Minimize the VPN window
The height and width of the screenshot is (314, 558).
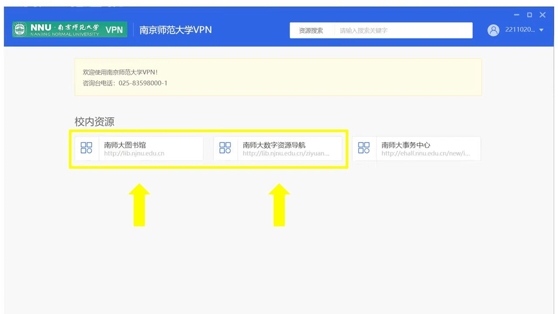pyautogui.click(x=516, y=14)
